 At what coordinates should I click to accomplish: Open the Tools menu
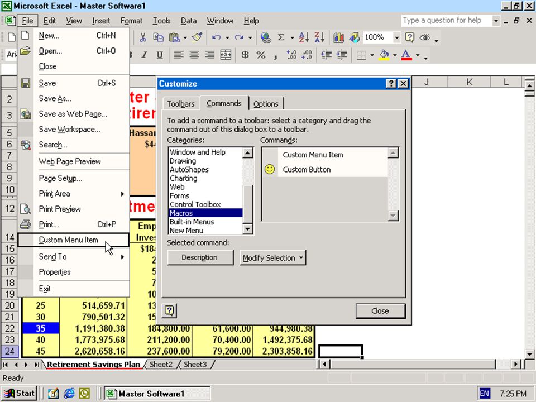tap(161, 21)
